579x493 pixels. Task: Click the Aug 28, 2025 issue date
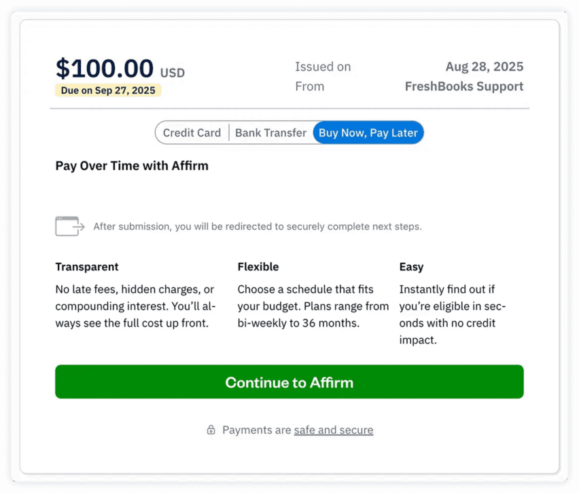pos(485,67)
